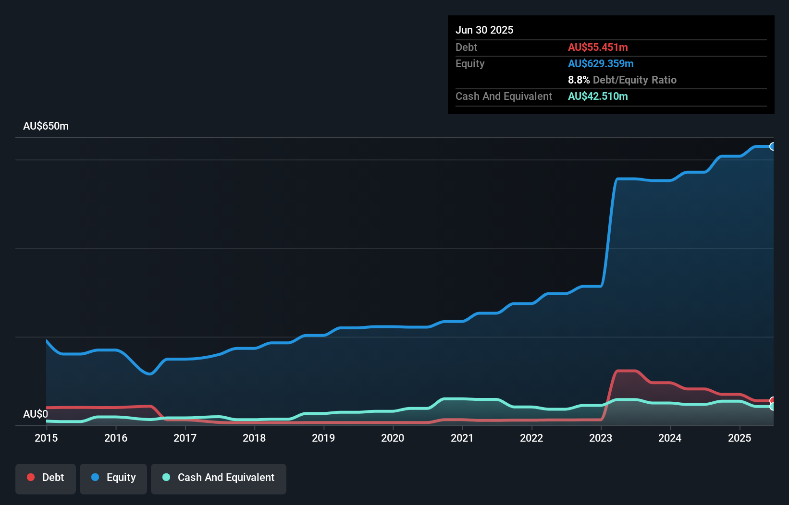Select the 2023 year label on the axis
This screenshot has height=505, width=789.
[600, 438]
